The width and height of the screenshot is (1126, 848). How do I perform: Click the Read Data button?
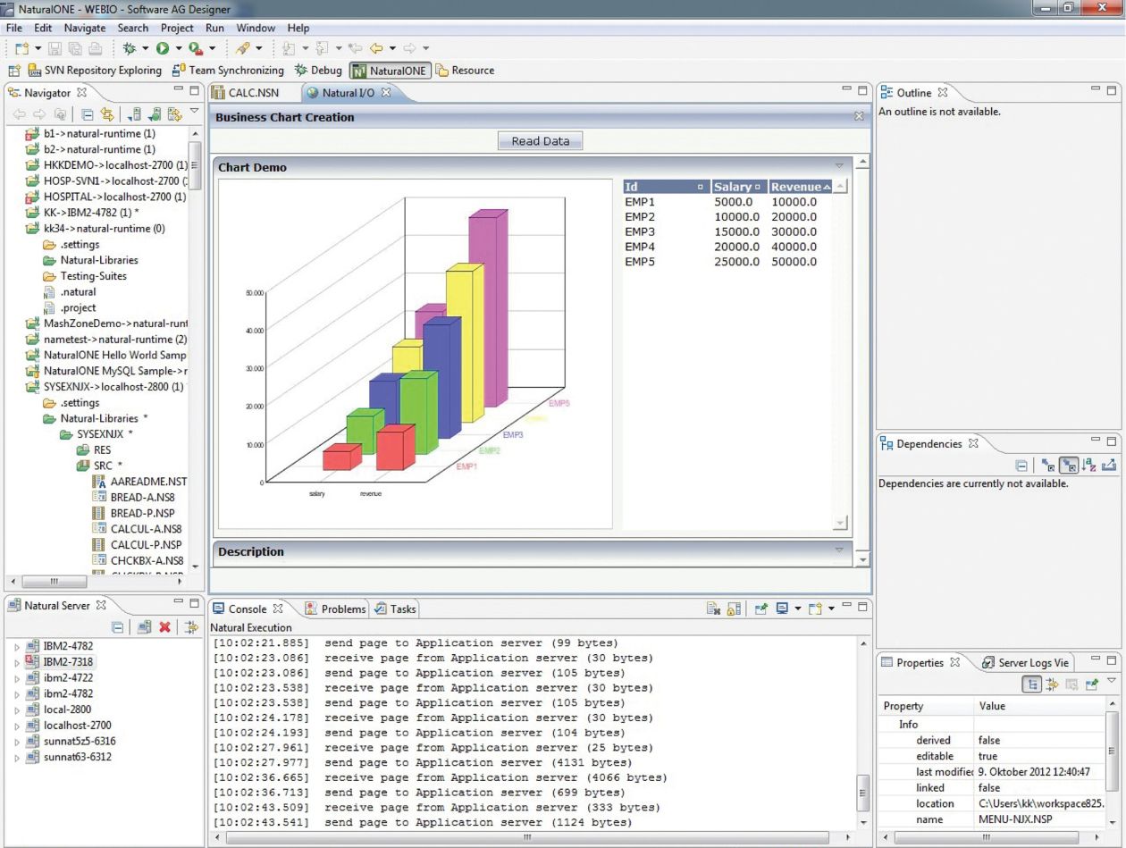(x=540, y=140)
